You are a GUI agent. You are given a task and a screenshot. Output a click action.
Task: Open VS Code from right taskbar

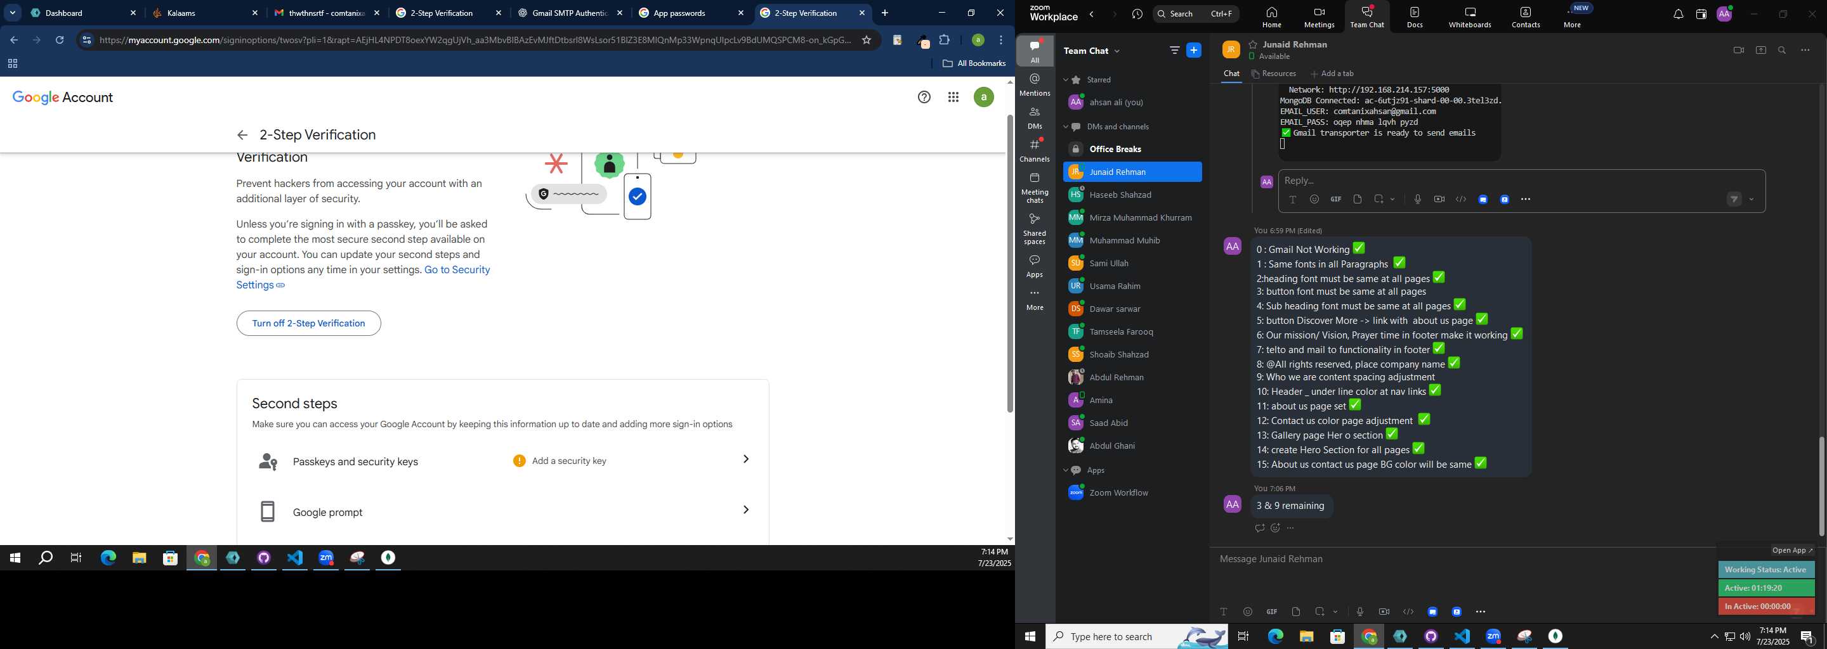coord(1462,637)
